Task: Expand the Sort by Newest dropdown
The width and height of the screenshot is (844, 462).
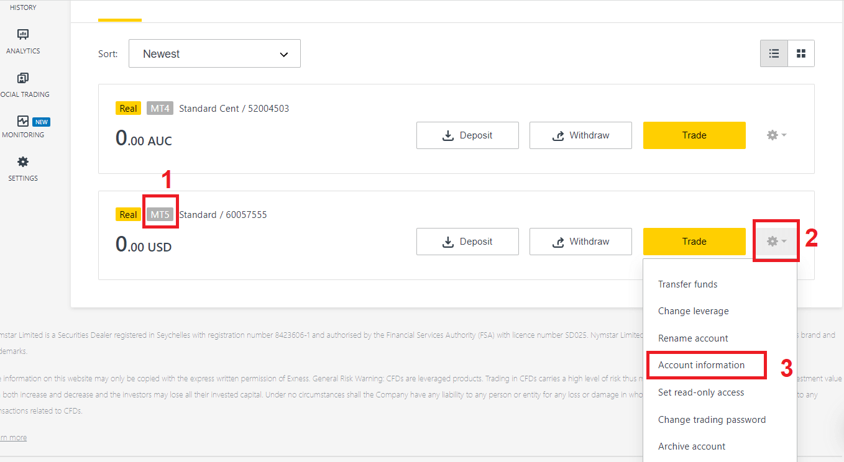Action: click(214, 54)
